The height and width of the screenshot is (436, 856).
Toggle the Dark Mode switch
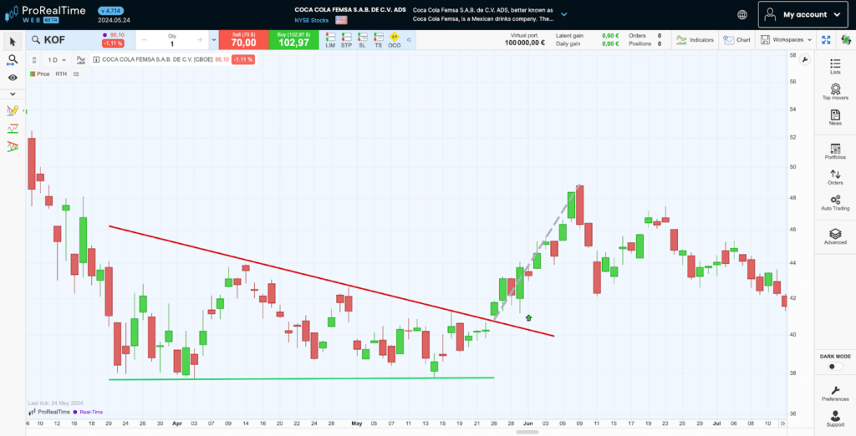[835, 366]
